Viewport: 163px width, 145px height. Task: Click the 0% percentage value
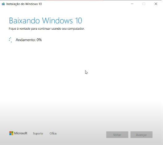tap(39, 40)
